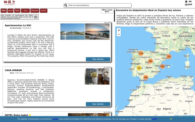Screen dimensions: 195x122
Task: Open the Google partner link in cookie banner
Action: [55, 119]
